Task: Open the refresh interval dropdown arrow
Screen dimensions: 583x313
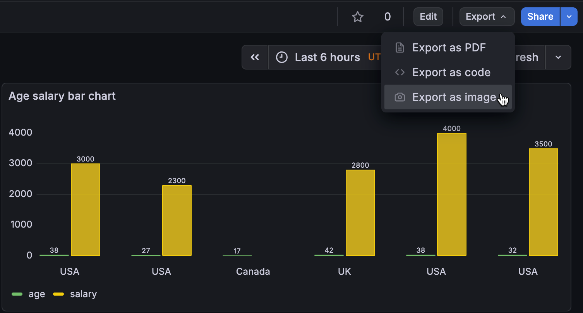Action: (558, 57)
